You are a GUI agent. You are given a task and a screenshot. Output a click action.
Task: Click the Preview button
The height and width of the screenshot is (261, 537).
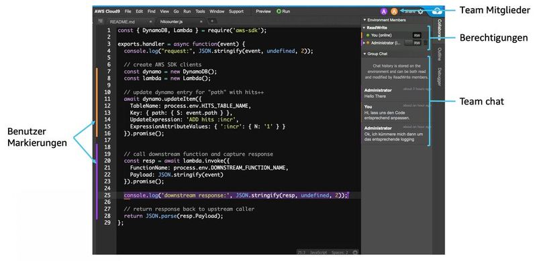(263, 11)
